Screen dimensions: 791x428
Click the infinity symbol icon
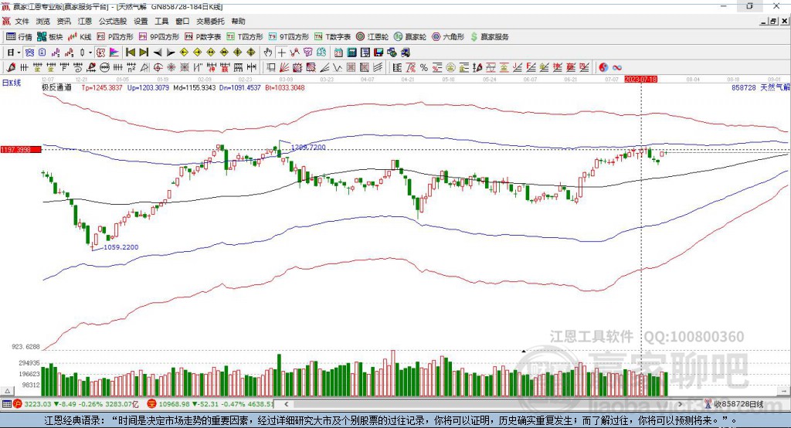click(617, 67)
